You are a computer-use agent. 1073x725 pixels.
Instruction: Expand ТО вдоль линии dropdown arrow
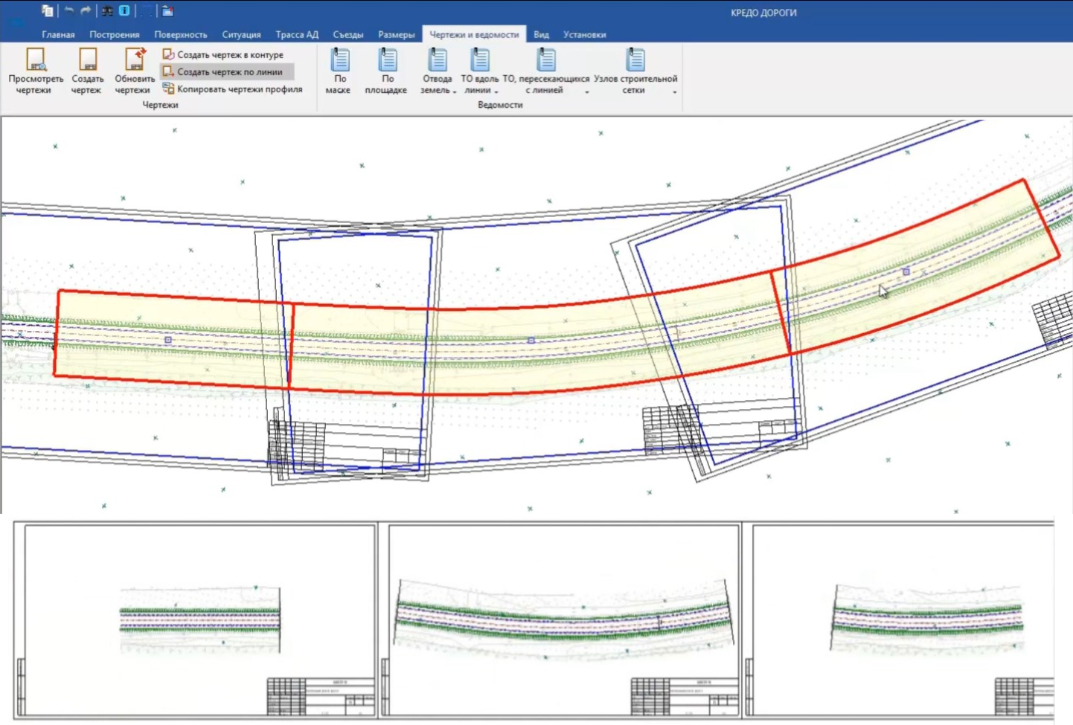(x=496, y=91)
